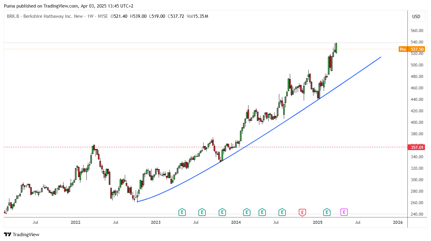Click the 400.00 price axis label
The width and height of the screenshot is (431, 241).
tap(417, 122)
